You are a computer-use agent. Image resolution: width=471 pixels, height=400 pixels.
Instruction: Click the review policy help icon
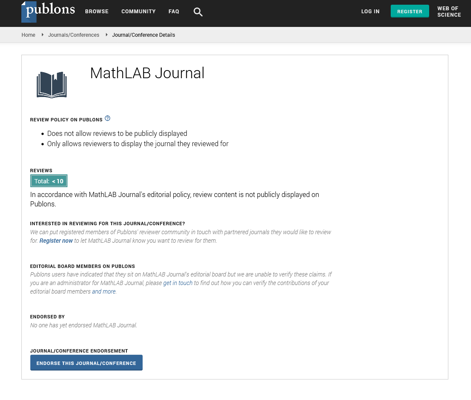click(108, 118)
